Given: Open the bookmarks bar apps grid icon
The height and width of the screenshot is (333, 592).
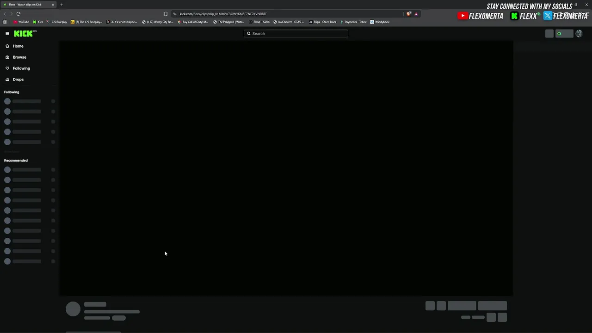Looking at the screenshot, I should click(x=5, y=22).
